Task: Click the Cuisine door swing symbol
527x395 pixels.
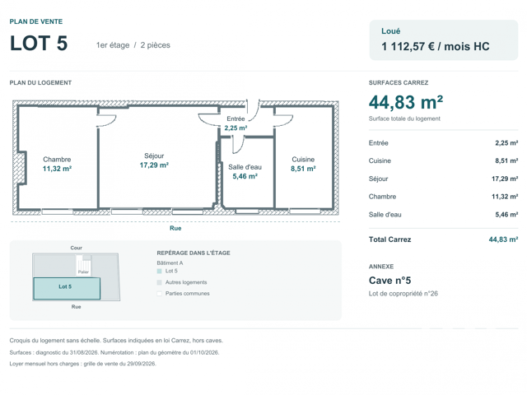Action: [x=283, y=121]
